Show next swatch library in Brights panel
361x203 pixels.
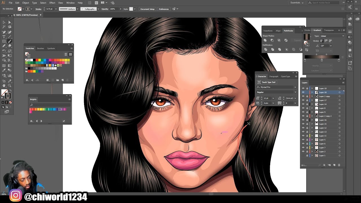click(41, 121)
